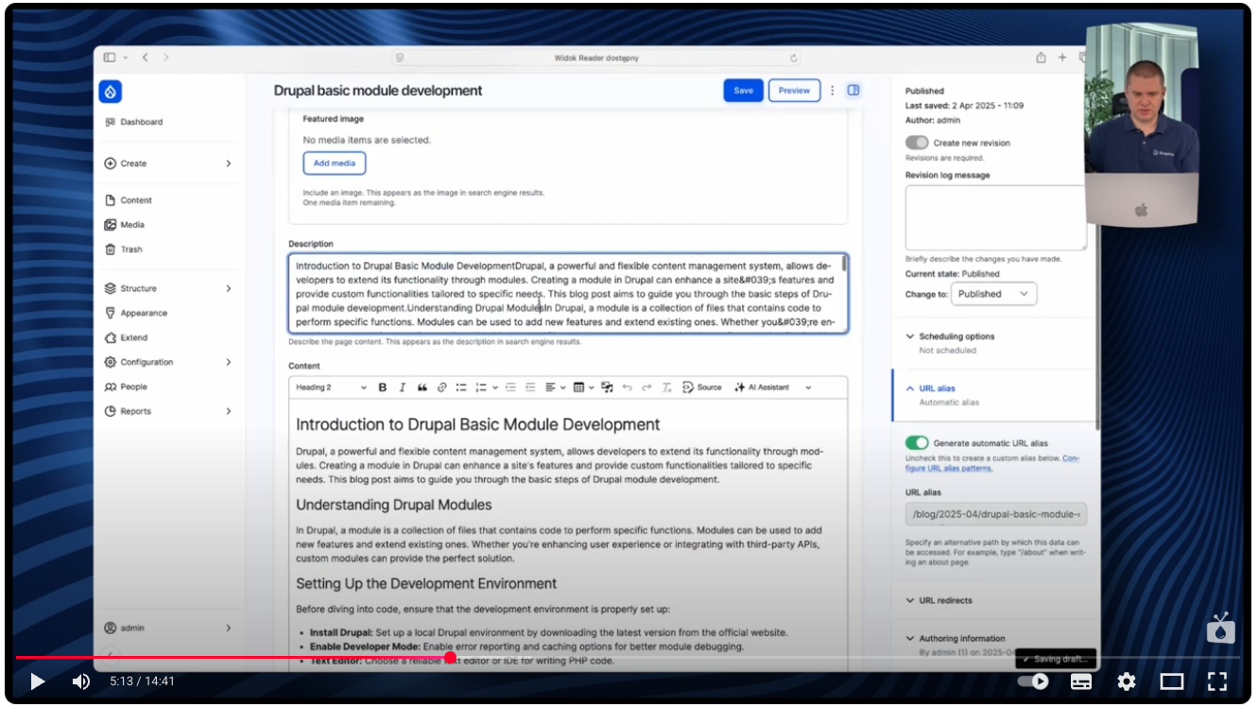Disable Generate automatic URL alias
Viewport: 1258px width, 707px height.
coord(917,441)
